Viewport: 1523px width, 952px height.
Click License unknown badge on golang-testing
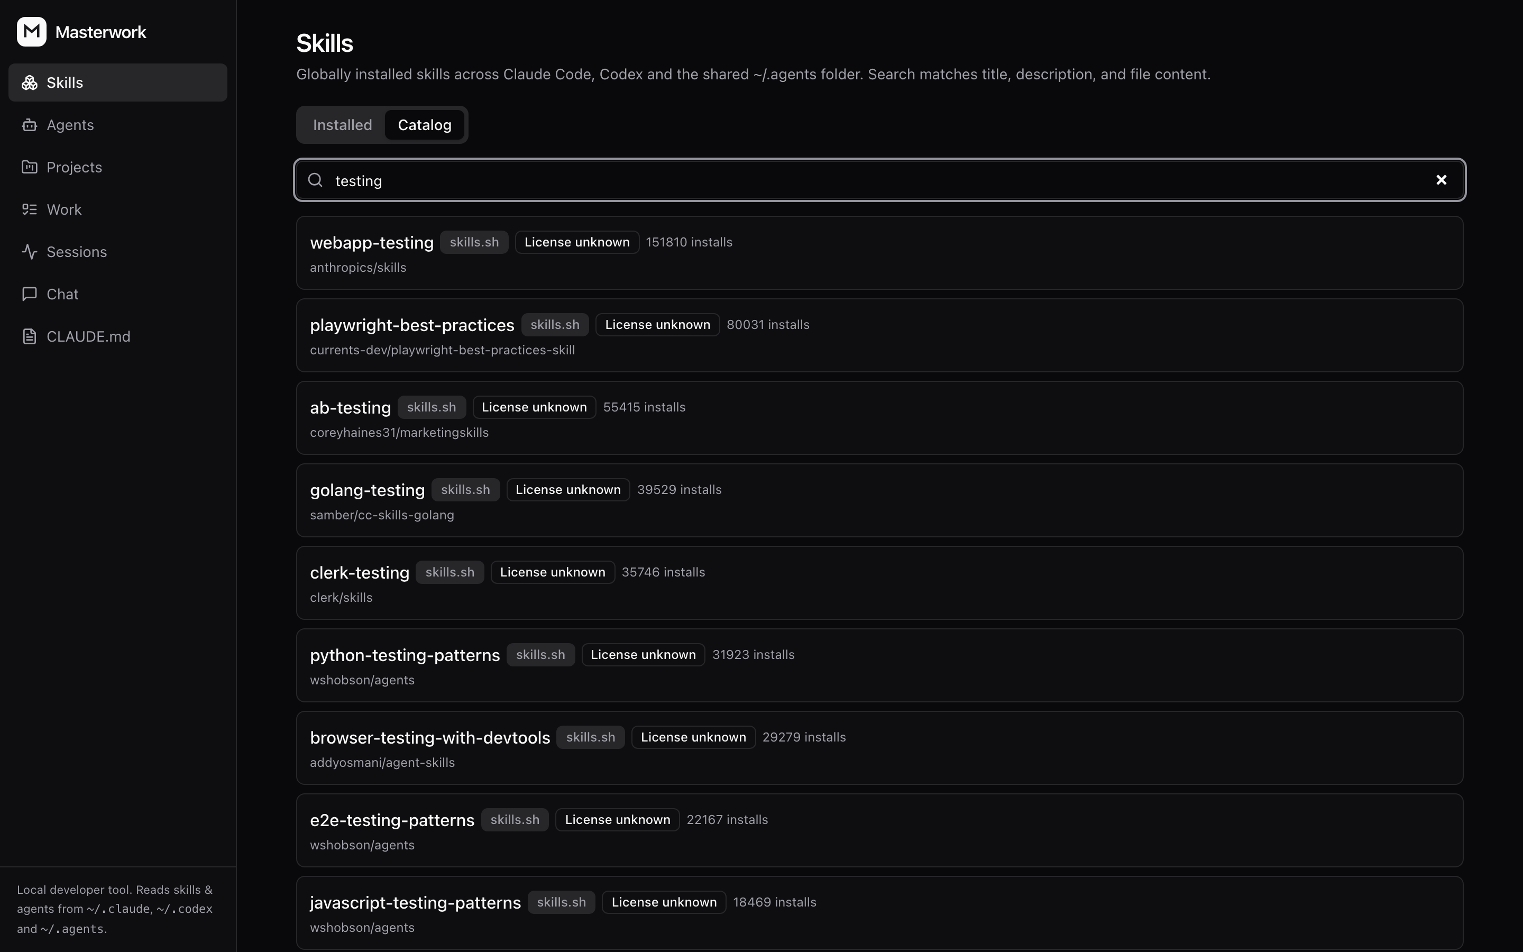click(x=568, y=490)
